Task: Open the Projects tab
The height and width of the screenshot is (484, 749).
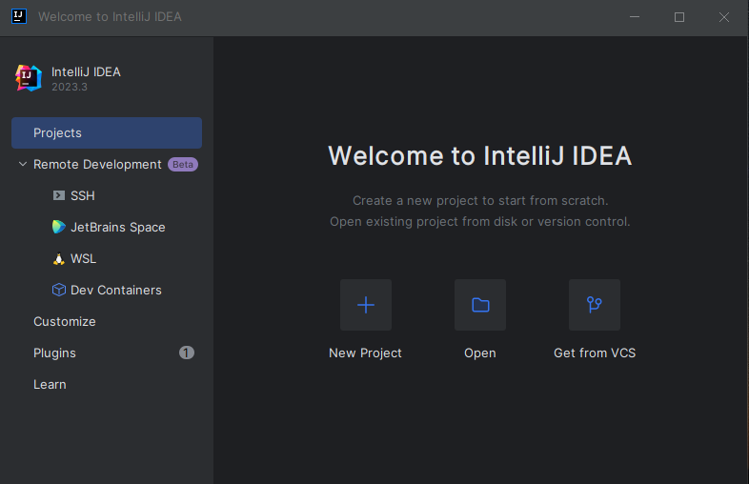Action: click(x=107, y=132)
